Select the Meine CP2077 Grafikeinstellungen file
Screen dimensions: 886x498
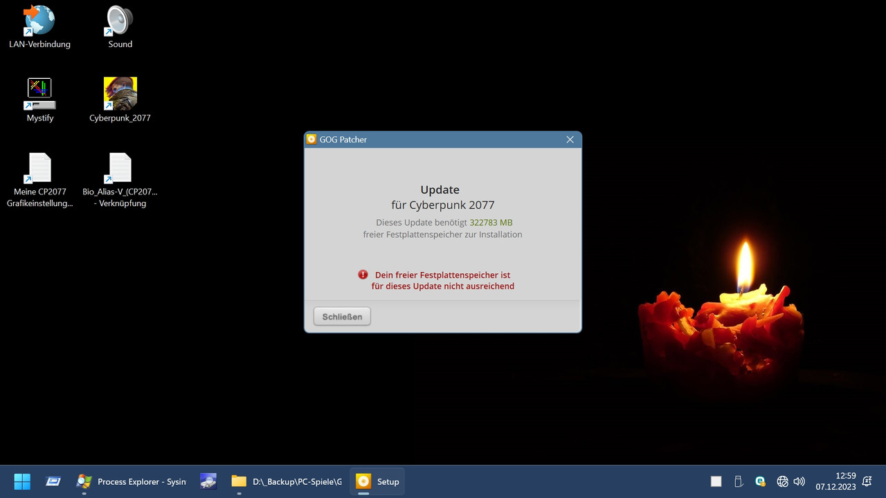click(39, 181)
